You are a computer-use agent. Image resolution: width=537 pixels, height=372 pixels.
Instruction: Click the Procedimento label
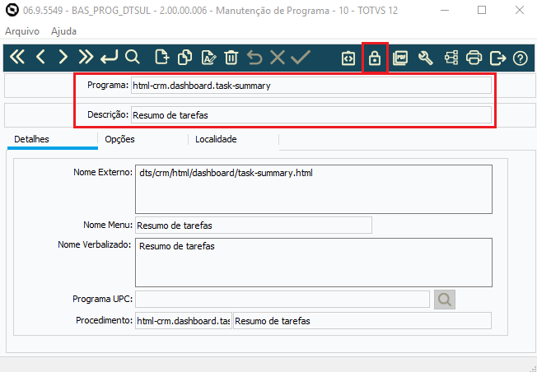coord(104,320)
